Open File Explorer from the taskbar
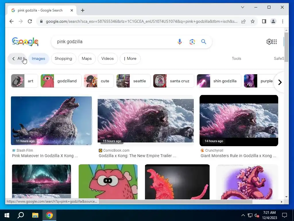294x221 pixels. tap(35, 215)
